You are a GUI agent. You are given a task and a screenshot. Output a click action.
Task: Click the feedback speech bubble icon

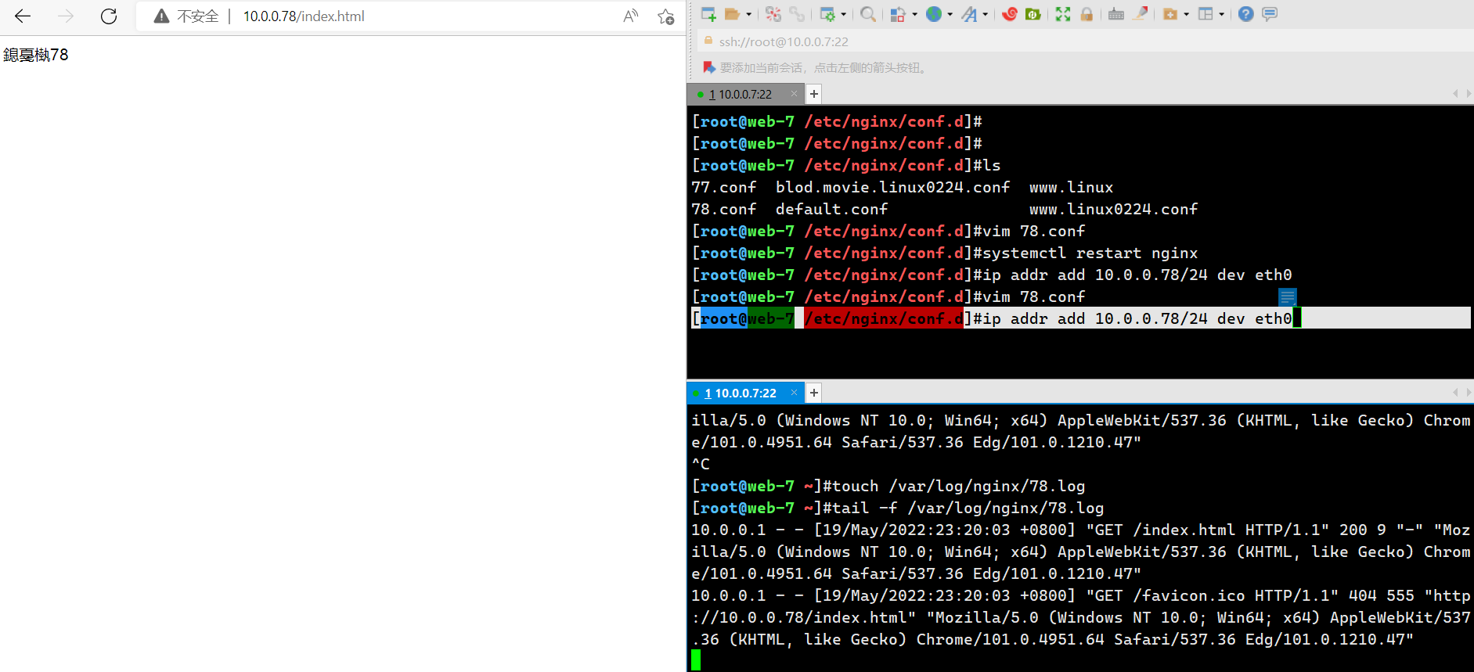1270,14
